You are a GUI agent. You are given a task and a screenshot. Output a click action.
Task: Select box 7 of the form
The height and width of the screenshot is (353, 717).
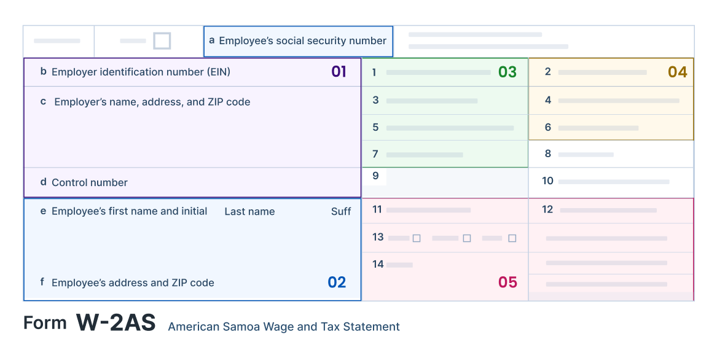click(x=445, y=154)
